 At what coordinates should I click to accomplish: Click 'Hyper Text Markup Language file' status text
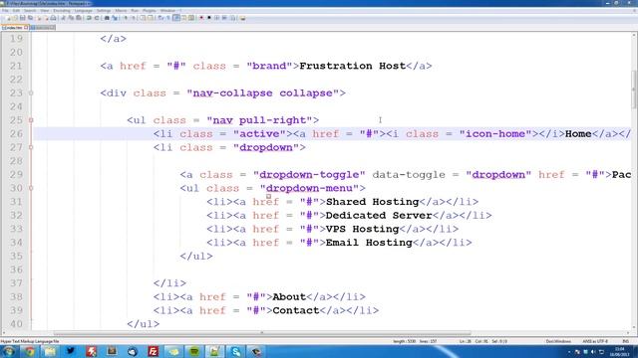[x=29, y=341]
